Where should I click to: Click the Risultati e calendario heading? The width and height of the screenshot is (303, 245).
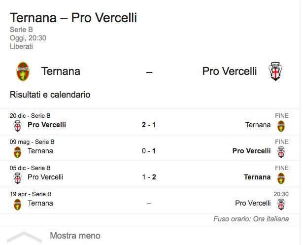(50, 94)
